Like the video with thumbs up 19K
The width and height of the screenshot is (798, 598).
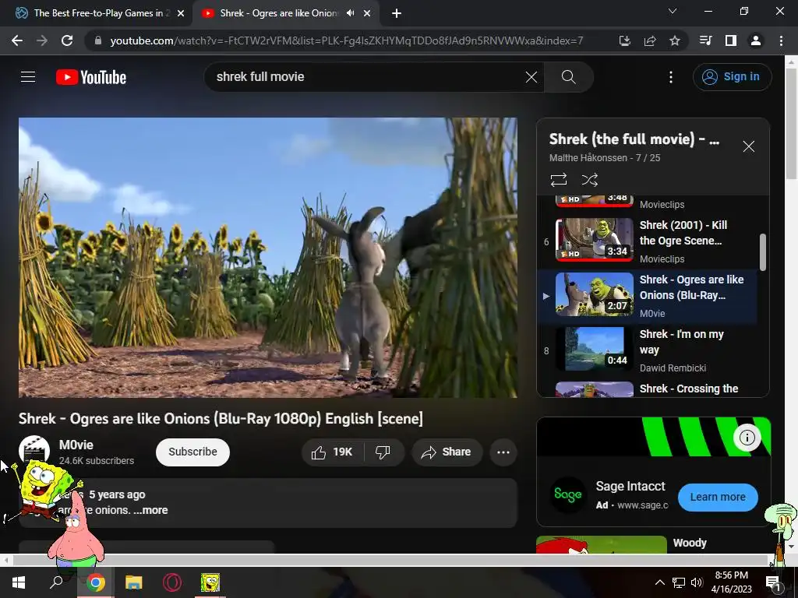(x=332, y=452)
